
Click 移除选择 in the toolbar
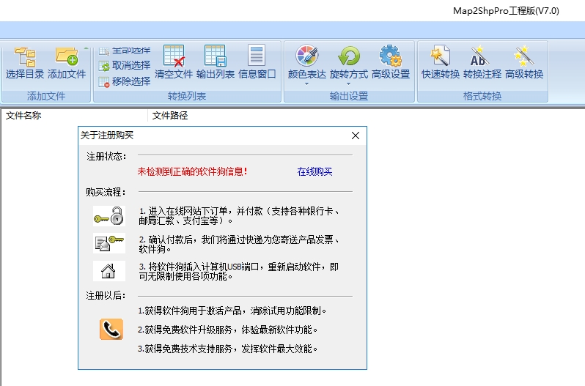(x=125, y=81)
